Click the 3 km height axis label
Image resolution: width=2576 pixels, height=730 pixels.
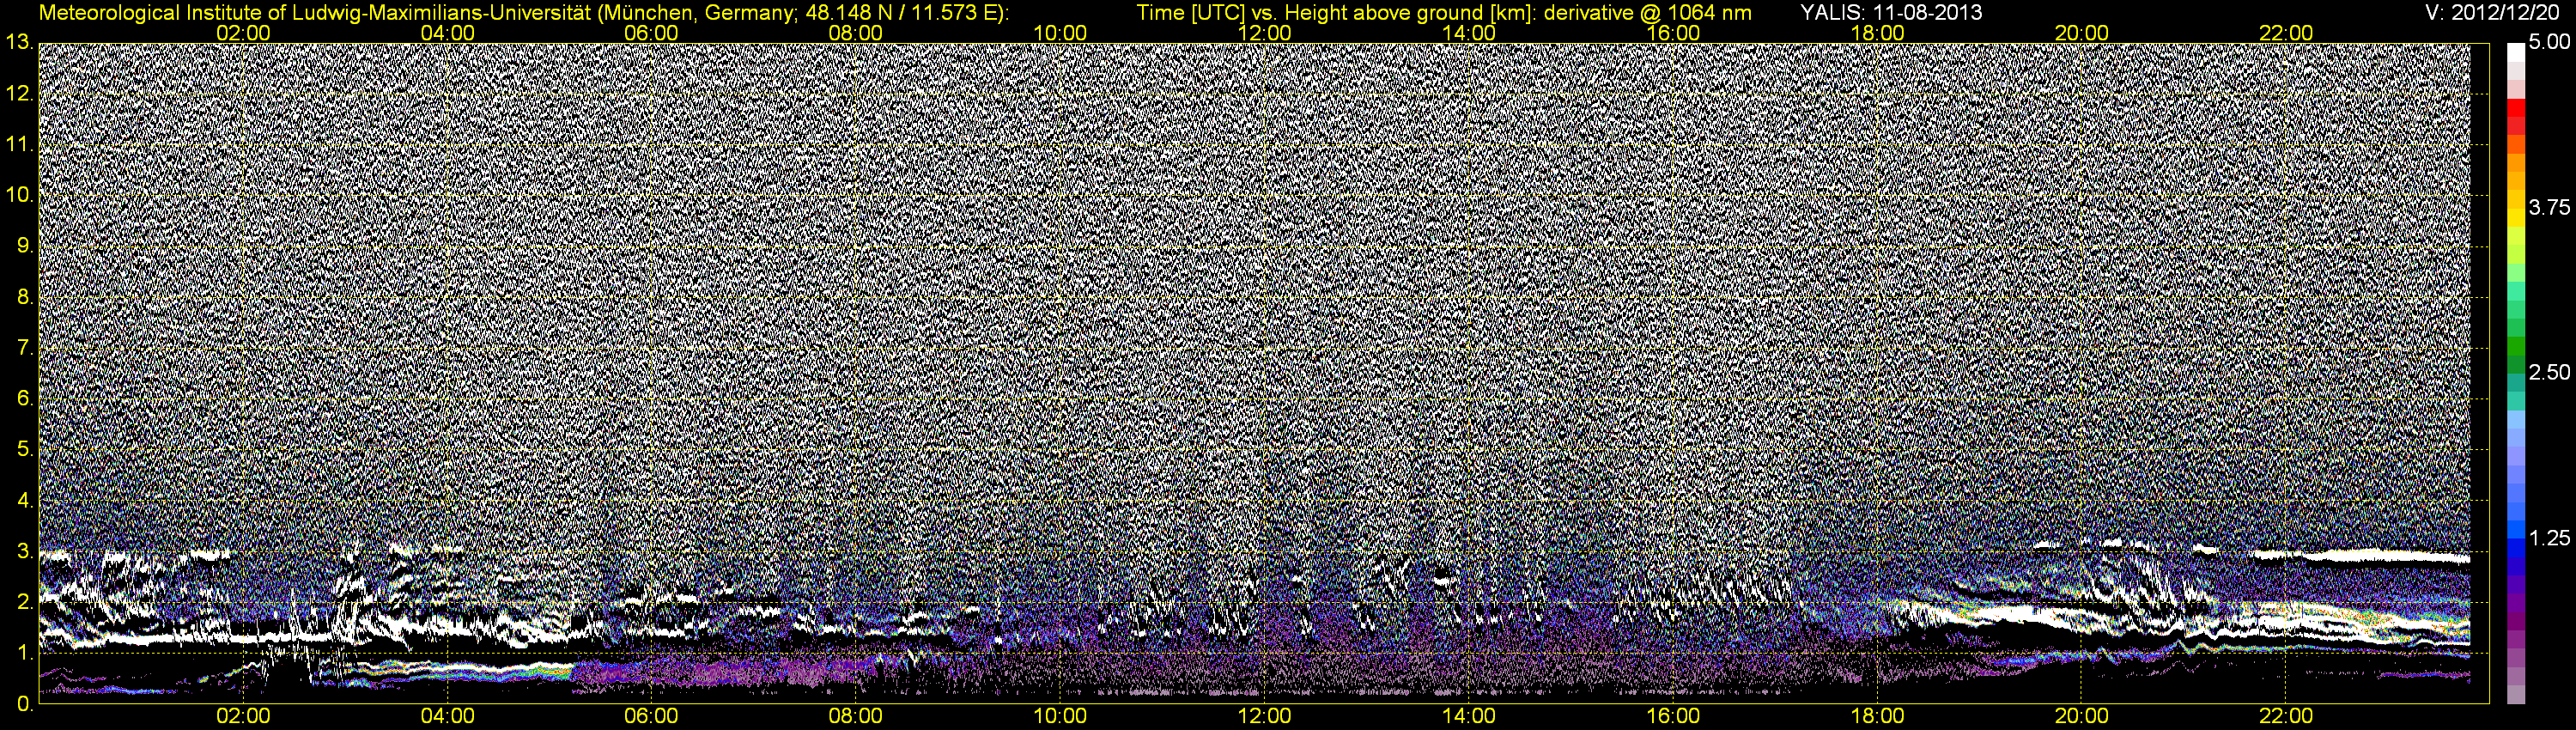[x=24, y=552]
